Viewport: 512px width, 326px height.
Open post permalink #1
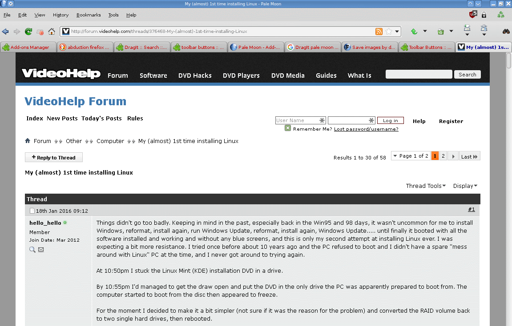coord(472,209)
